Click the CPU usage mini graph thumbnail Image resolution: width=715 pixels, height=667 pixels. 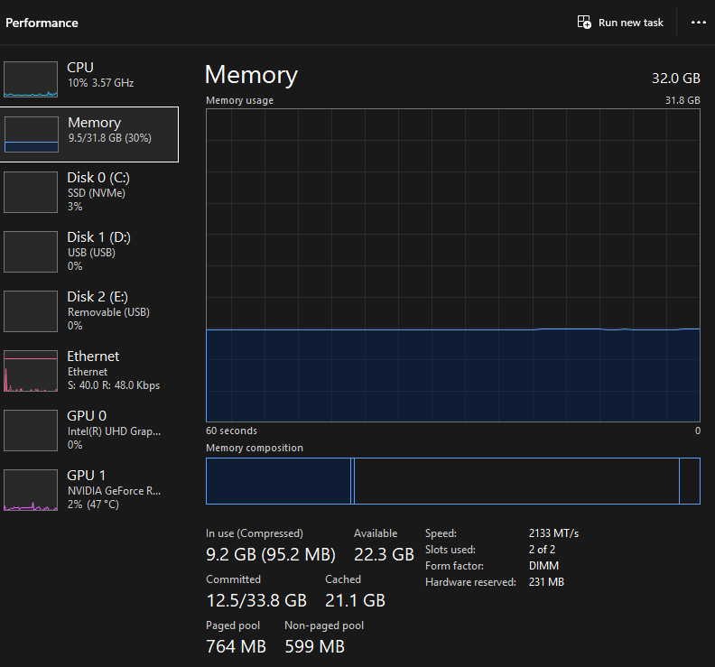[31, 79]
